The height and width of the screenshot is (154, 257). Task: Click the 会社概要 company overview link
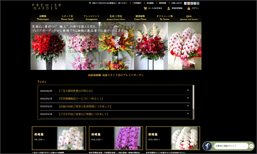150,3
